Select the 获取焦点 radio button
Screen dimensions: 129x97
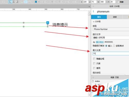[114, 46]
